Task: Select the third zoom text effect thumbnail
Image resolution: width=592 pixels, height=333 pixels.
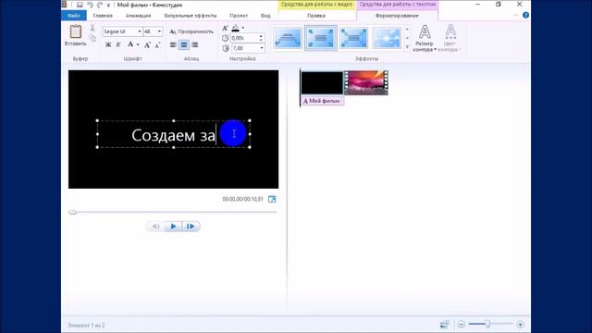Action: [353, 38]
